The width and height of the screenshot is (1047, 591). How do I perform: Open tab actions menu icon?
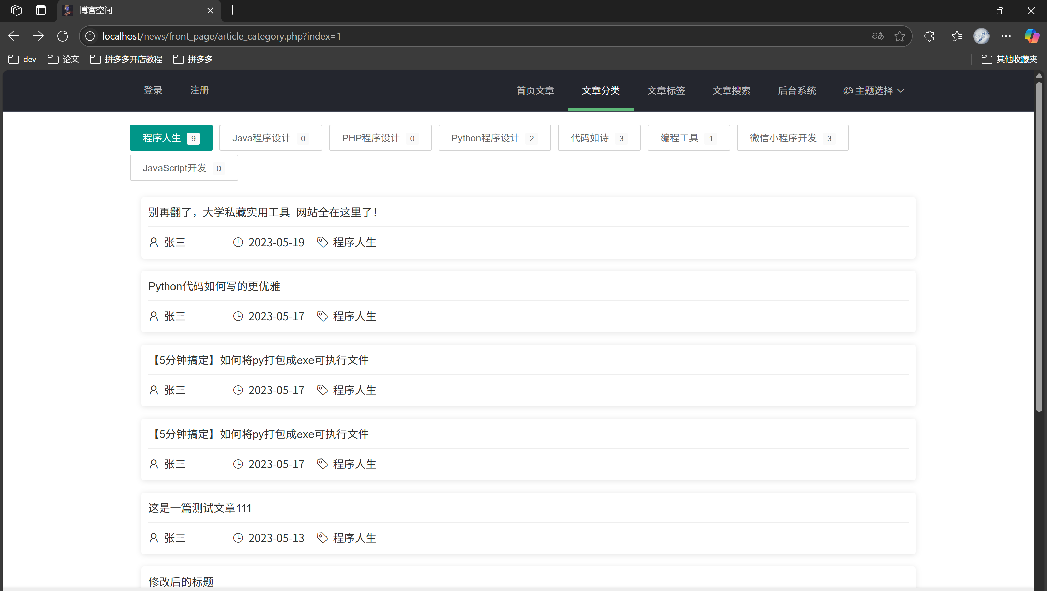tap(41, 10)
